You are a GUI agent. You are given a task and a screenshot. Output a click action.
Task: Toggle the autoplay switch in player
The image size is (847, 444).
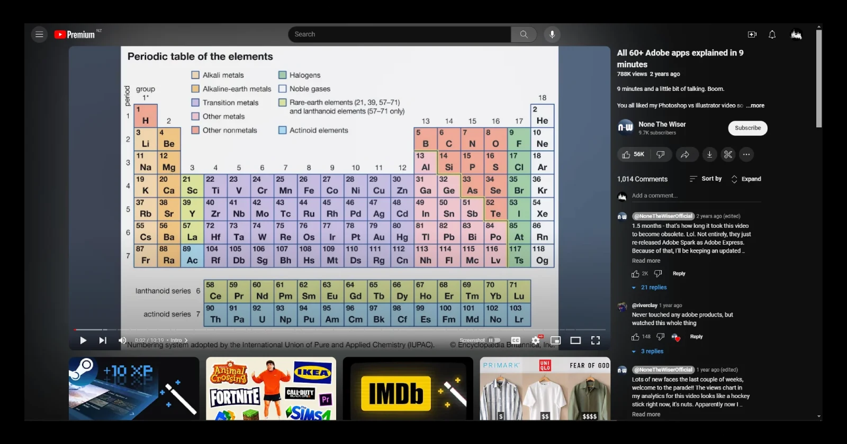coord(494,340)
